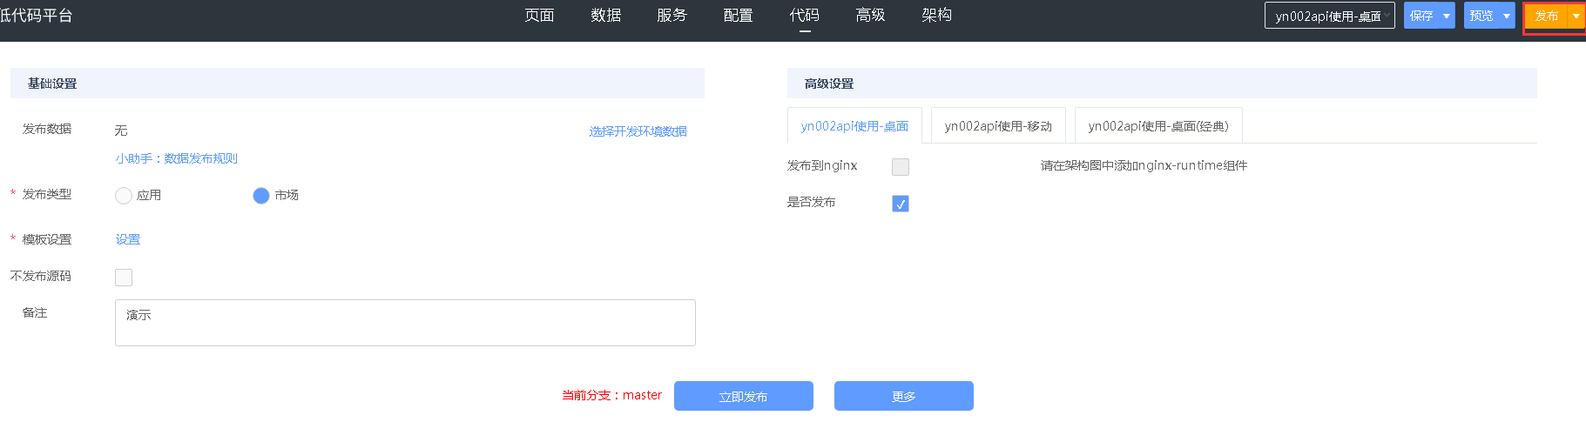Open the 架构 menu
Viewport: 1586px width, 422px height.
click(x=936, y=16)
